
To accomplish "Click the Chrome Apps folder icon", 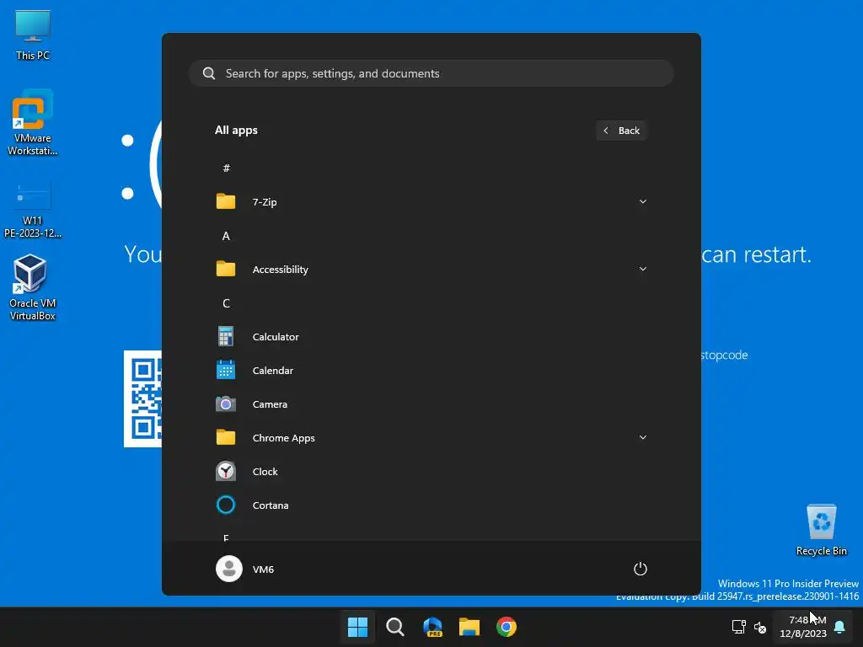I will pos(226,437).
